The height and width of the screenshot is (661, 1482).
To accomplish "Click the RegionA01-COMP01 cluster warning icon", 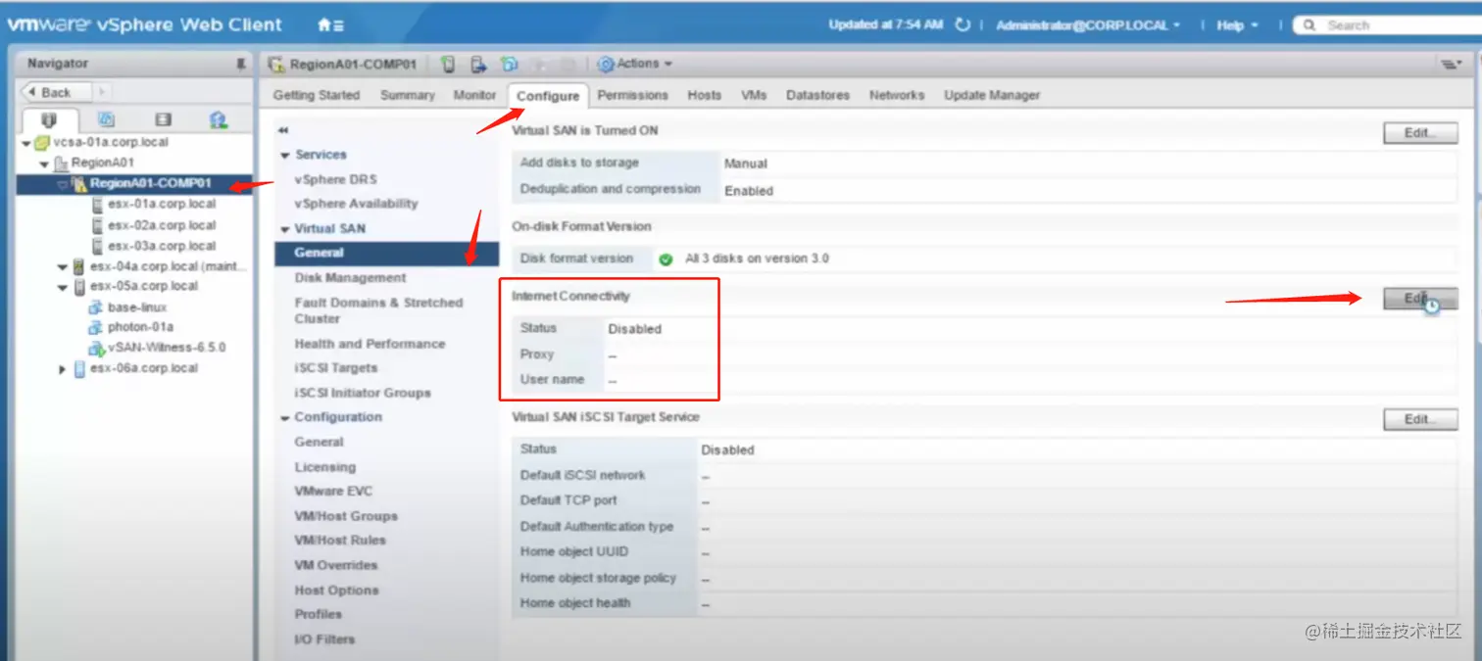I will point(78,183).
